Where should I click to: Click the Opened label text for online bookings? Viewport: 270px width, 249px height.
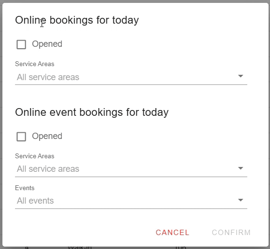(x=47, y=44)
